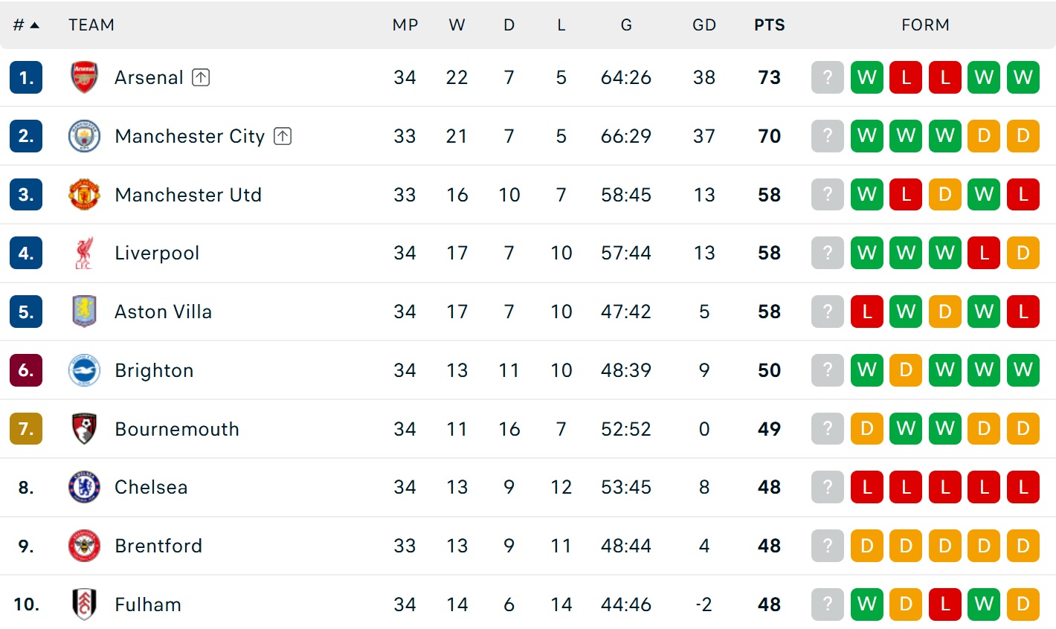1056x629 pixels.
Task: Click the Fulham club crest
Action: pos(84,604)
